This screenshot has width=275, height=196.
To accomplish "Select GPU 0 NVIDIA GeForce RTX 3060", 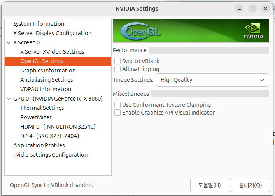I will point(58,99).
